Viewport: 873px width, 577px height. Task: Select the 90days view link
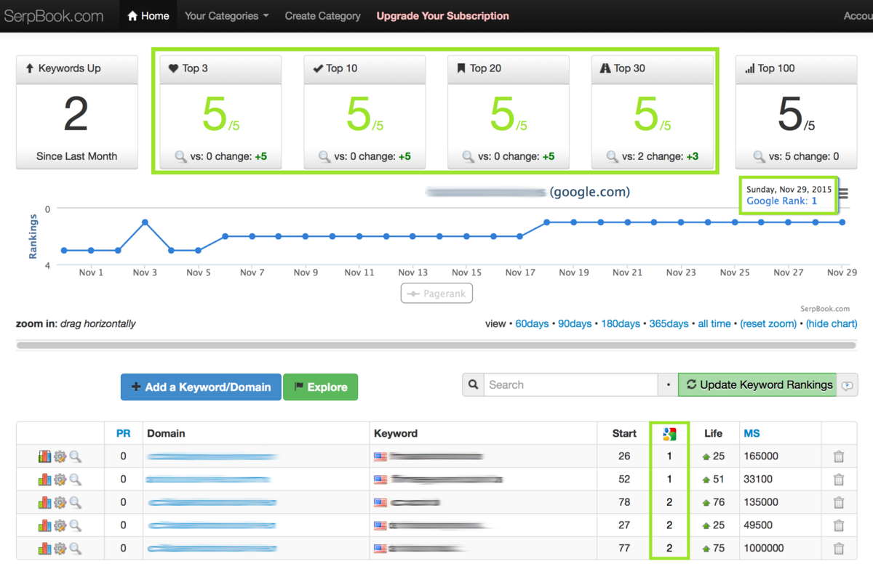(x=575, y=323)
